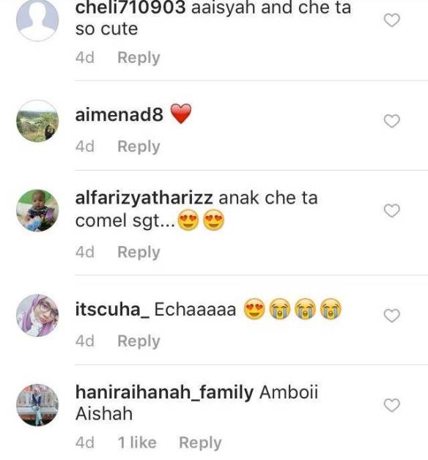
Task: View who liked via '1 like'
Action: click(x=137, y=442)
